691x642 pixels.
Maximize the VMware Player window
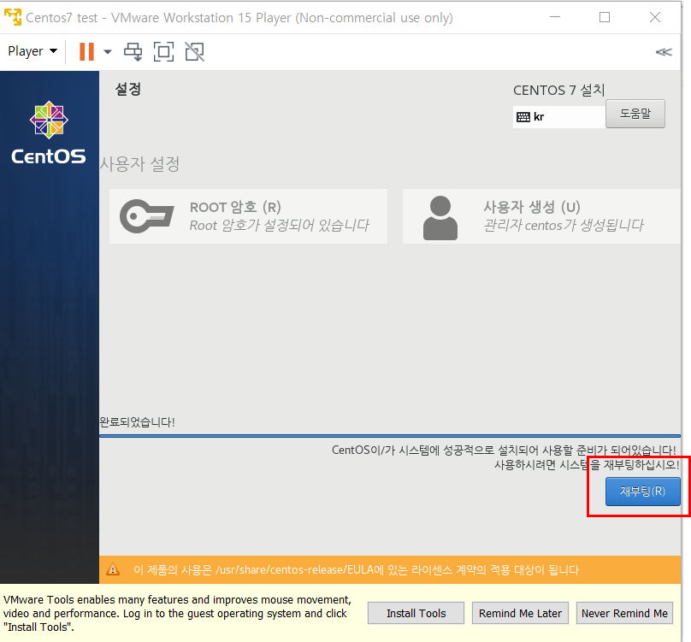tap(605, 17)
